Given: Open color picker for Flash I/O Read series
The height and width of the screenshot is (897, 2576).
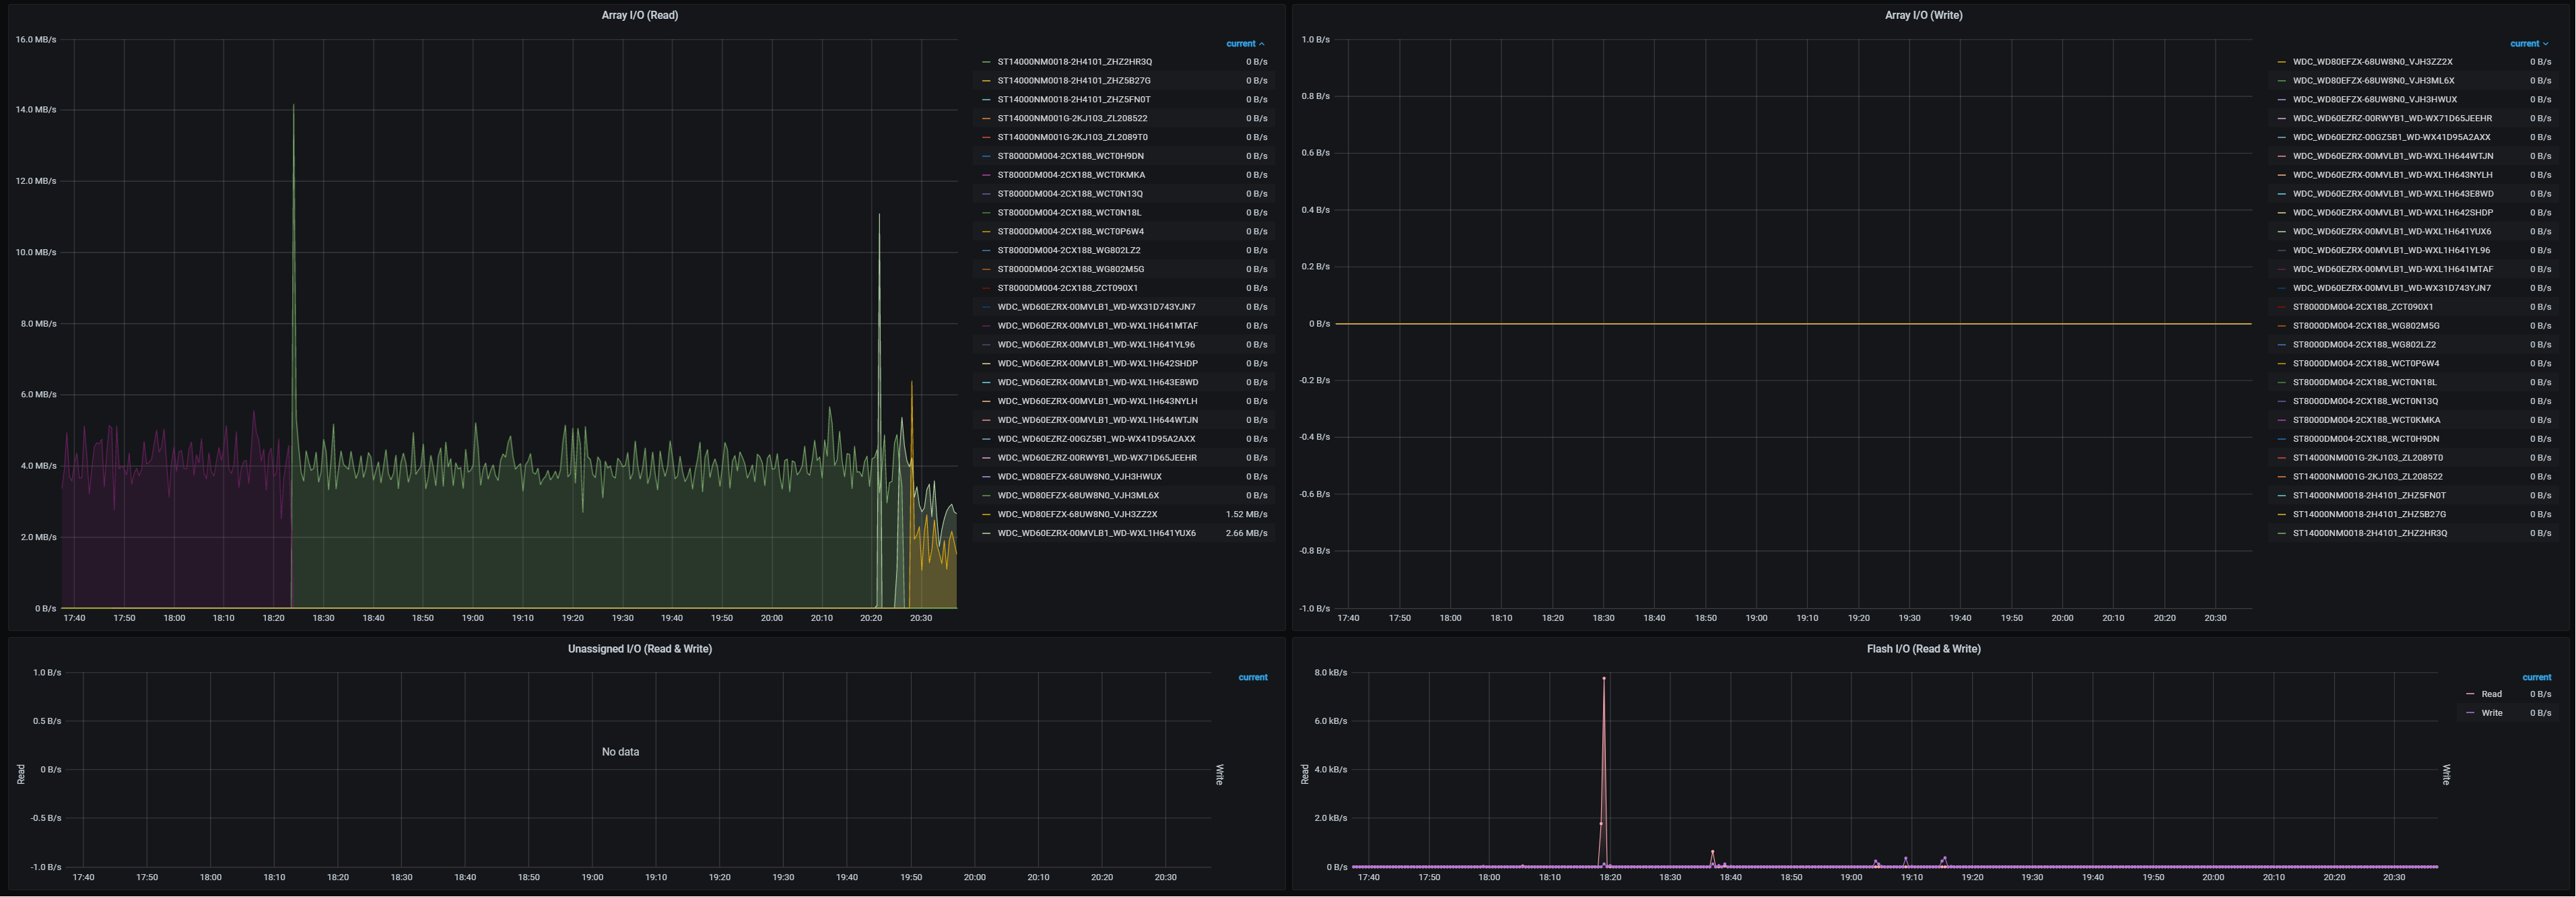Looking at the screenshot, I should click(2470, 694).
